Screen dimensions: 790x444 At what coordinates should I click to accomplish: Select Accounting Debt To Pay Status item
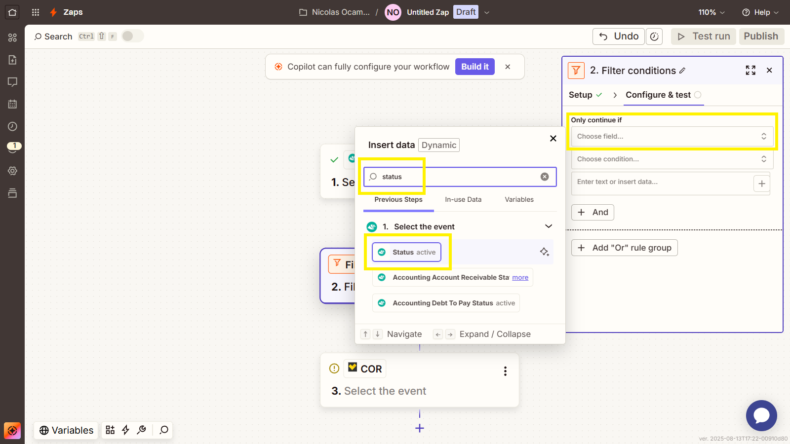click(446, 303)
